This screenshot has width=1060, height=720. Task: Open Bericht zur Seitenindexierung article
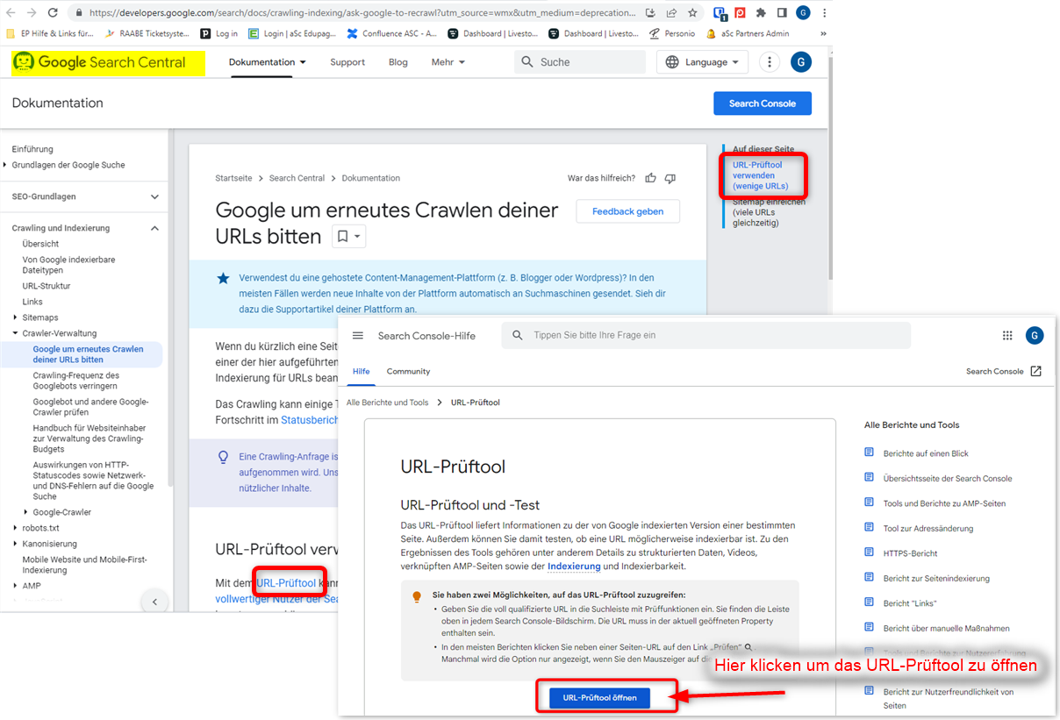(x=936, y=578)
